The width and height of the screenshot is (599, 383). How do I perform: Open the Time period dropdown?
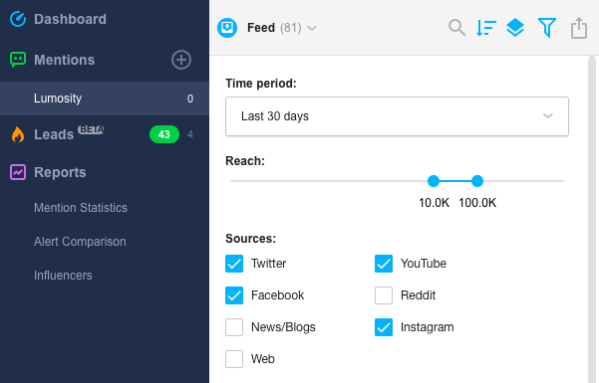tap(397, 116)
